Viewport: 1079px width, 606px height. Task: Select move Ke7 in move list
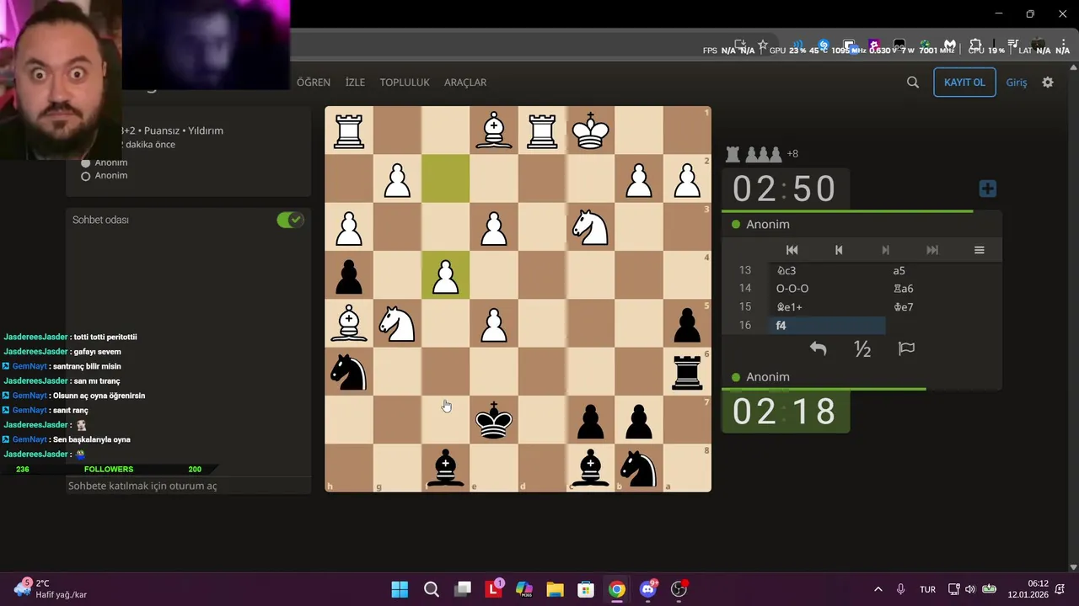click(943, 307)
